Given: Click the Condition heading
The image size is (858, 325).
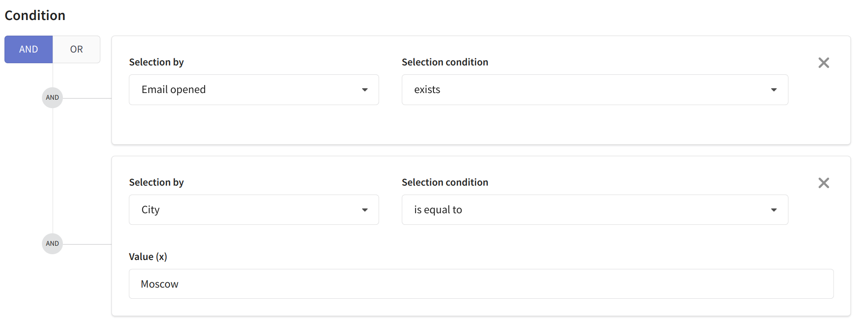Looking at the screenshot, I should [x=35, y=16].
